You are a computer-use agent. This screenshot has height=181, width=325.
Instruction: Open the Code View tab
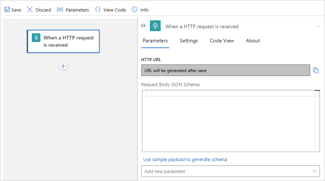coord(222,41)
